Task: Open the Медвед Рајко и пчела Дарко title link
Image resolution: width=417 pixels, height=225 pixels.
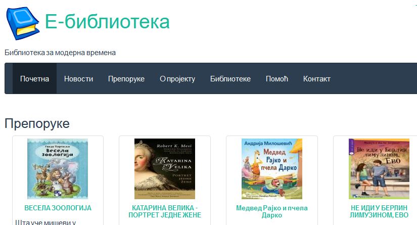Action: point(272,211)
